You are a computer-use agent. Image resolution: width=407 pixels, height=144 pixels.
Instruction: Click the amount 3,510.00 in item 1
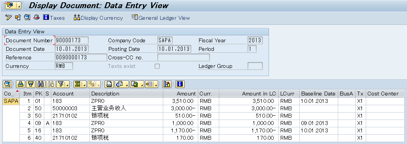point(183,101)
